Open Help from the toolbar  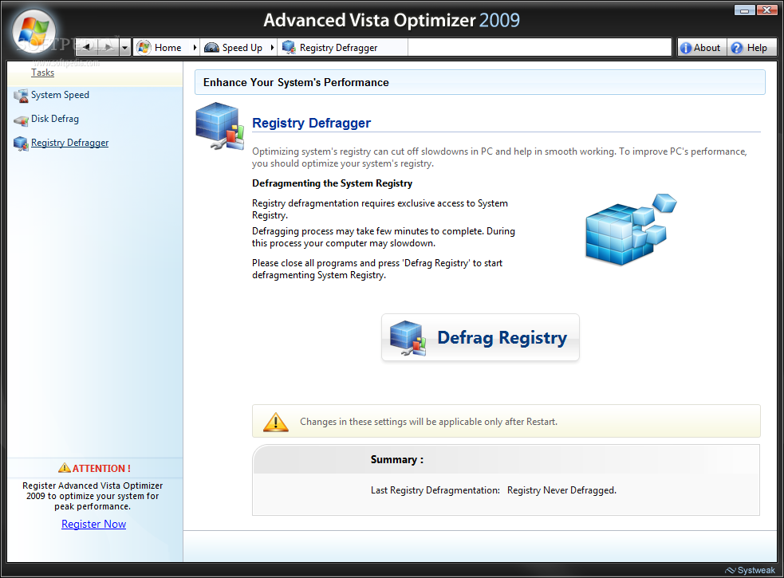751,48
